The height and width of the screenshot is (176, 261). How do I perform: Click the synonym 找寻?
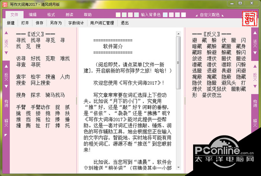pos(35,40)
